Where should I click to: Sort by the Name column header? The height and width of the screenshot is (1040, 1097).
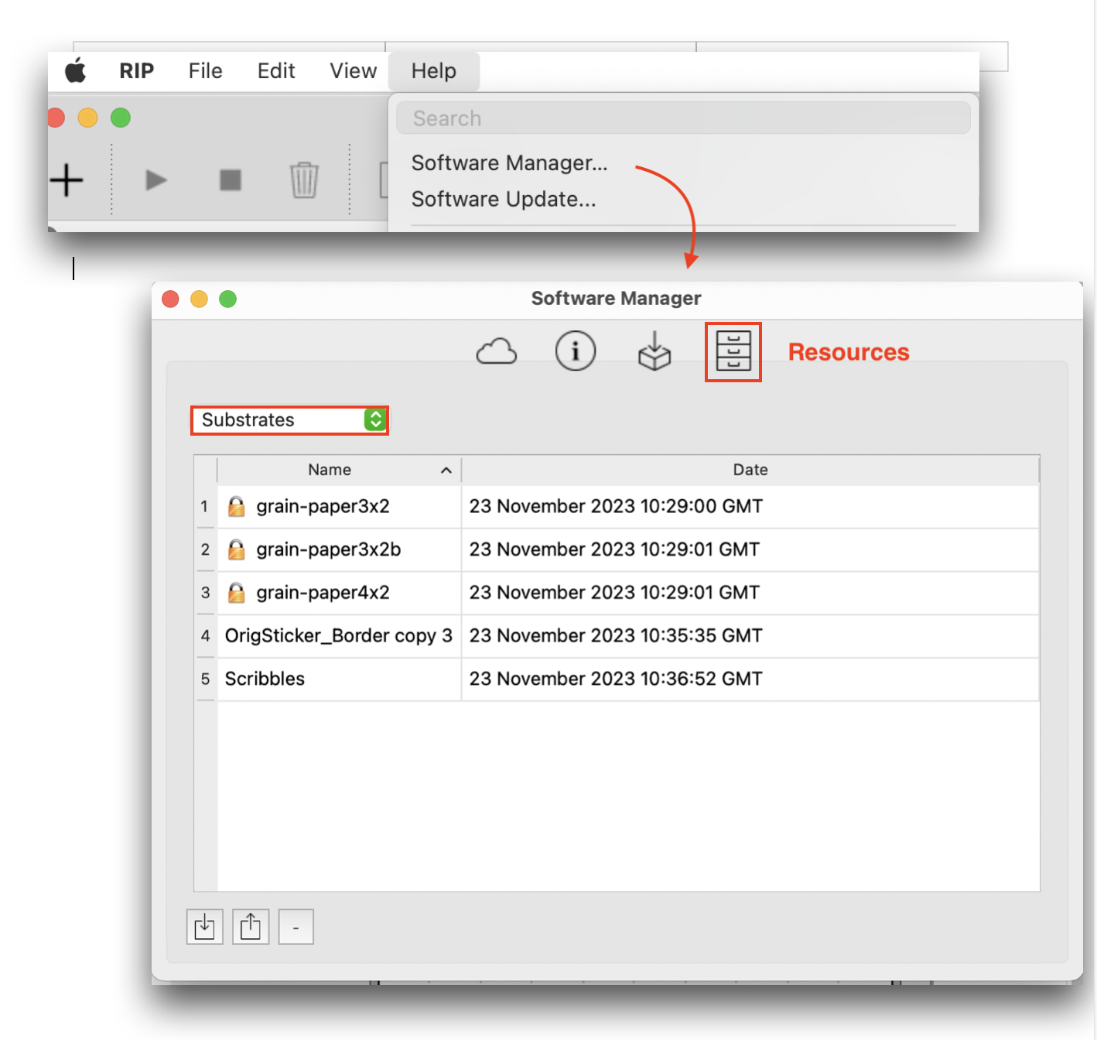click(339, 470)
